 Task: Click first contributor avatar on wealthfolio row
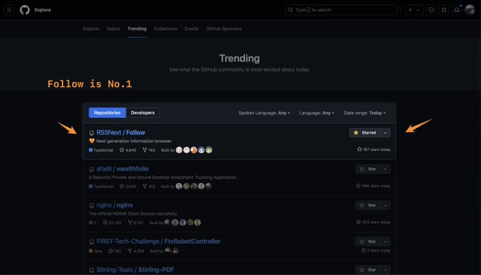(179, 186)
